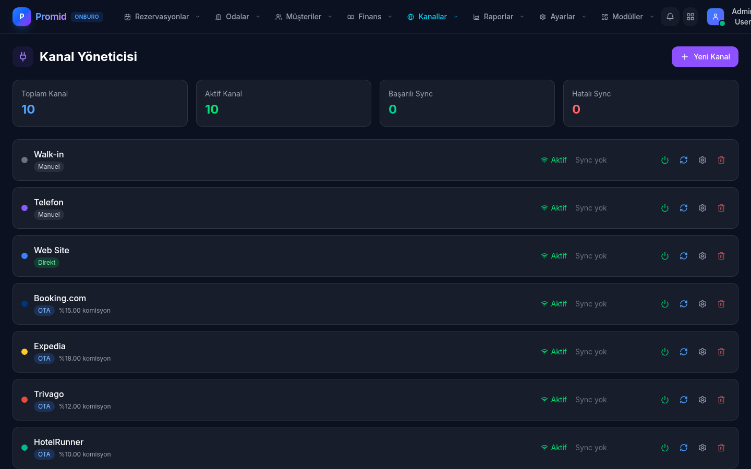Click Yeni Kanal button
Screen dimensions: 751x469
tap(705, 57)
